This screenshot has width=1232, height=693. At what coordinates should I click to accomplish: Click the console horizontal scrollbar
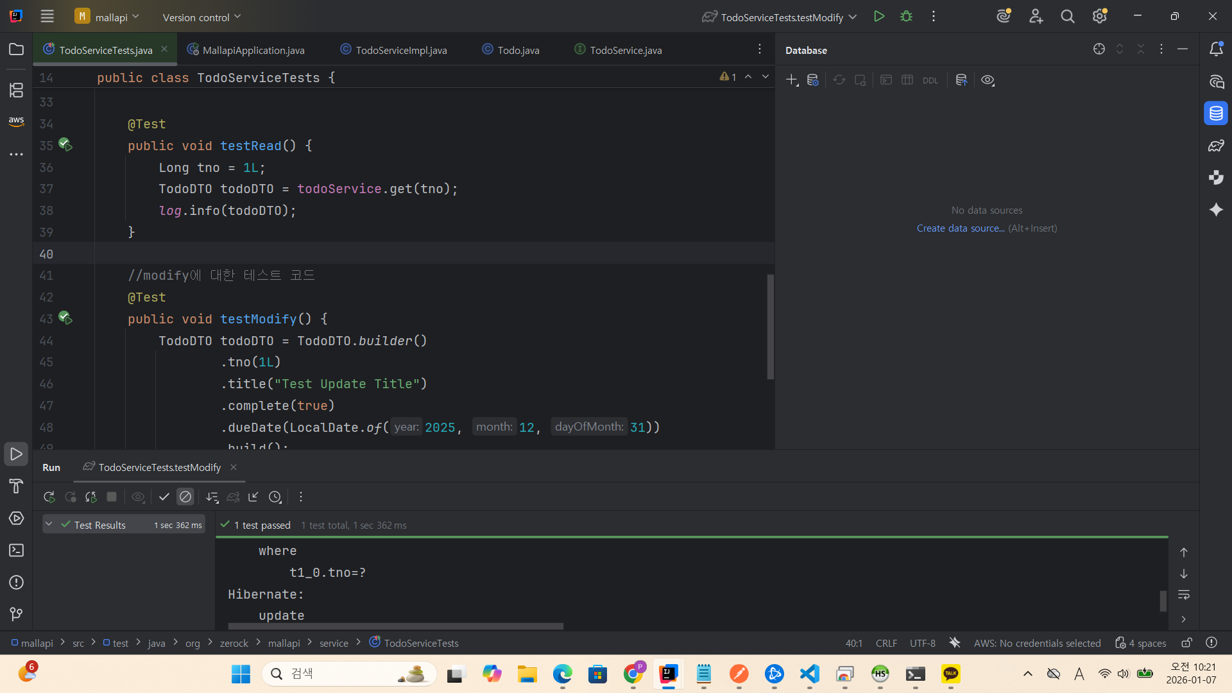(395, 626)
